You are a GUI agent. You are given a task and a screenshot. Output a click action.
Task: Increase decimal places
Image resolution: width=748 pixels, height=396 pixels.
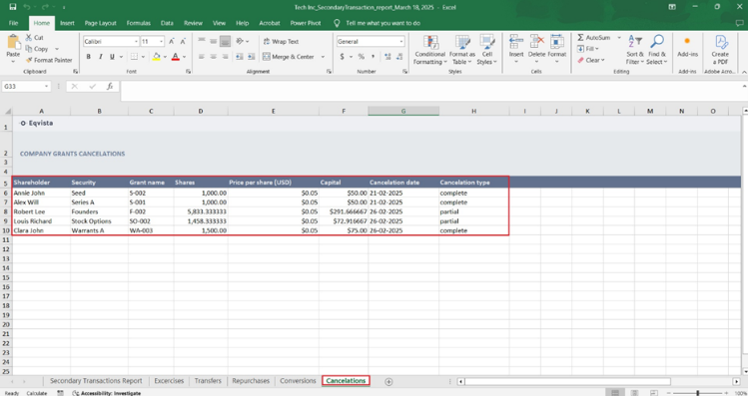tap(387, 57)
